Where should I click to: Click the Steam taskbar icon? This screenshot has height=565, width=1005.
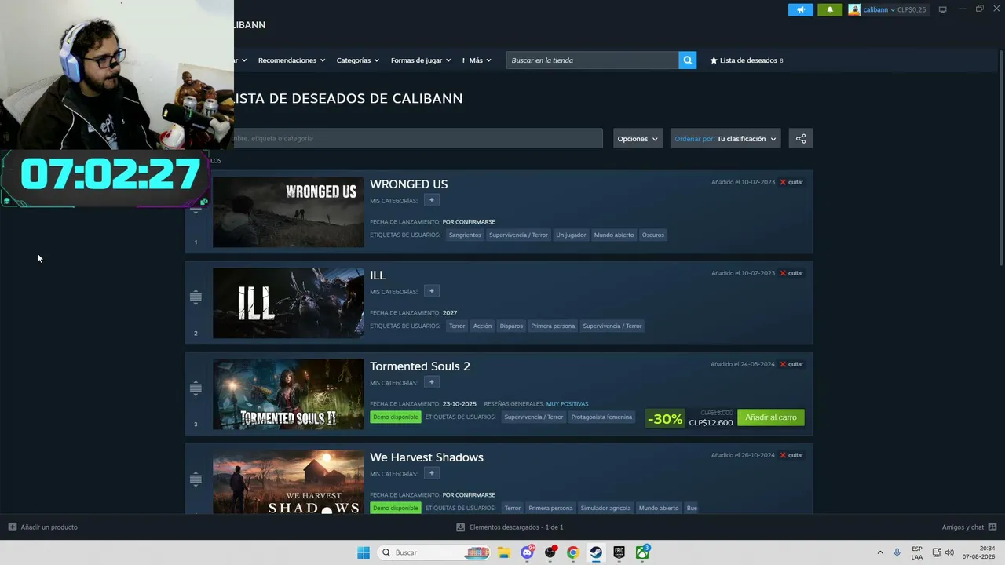pyautogui.click(x=596, y=552)
